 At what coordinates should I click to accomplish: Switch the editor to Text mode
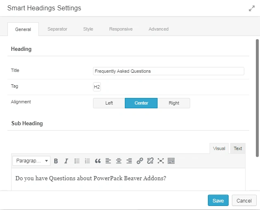(x=238, y=148)
